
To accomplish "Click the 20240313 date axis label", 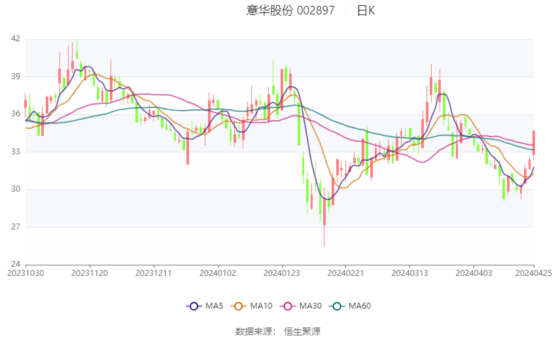I will point(409,273).
